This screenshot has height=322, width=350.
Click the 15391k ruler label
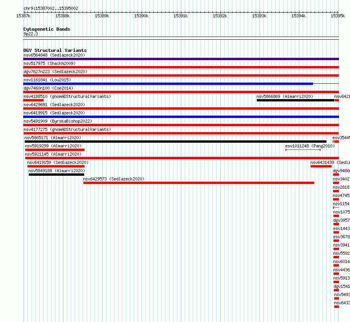[x=181, y=16]
